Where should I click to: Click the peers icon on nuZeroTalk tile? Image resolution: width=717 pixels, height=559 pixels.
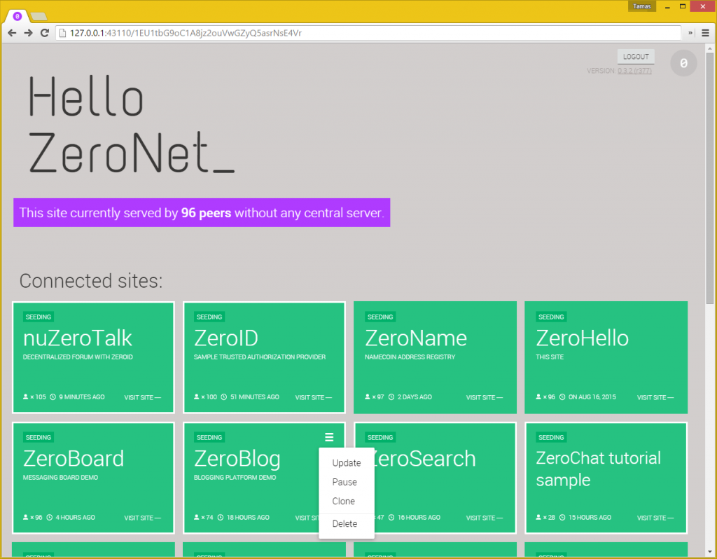26,397
